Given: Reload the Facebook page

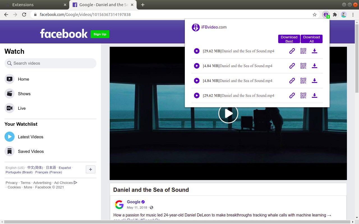Looking at the screenshot, I should pos(24,15).
